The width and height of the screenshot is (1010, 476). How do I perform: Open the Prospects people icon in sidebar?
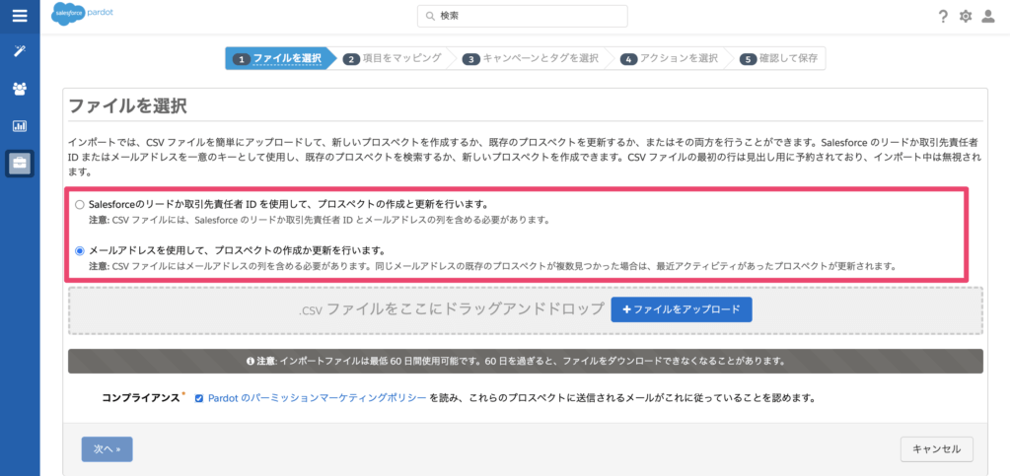tap(19, 89)
